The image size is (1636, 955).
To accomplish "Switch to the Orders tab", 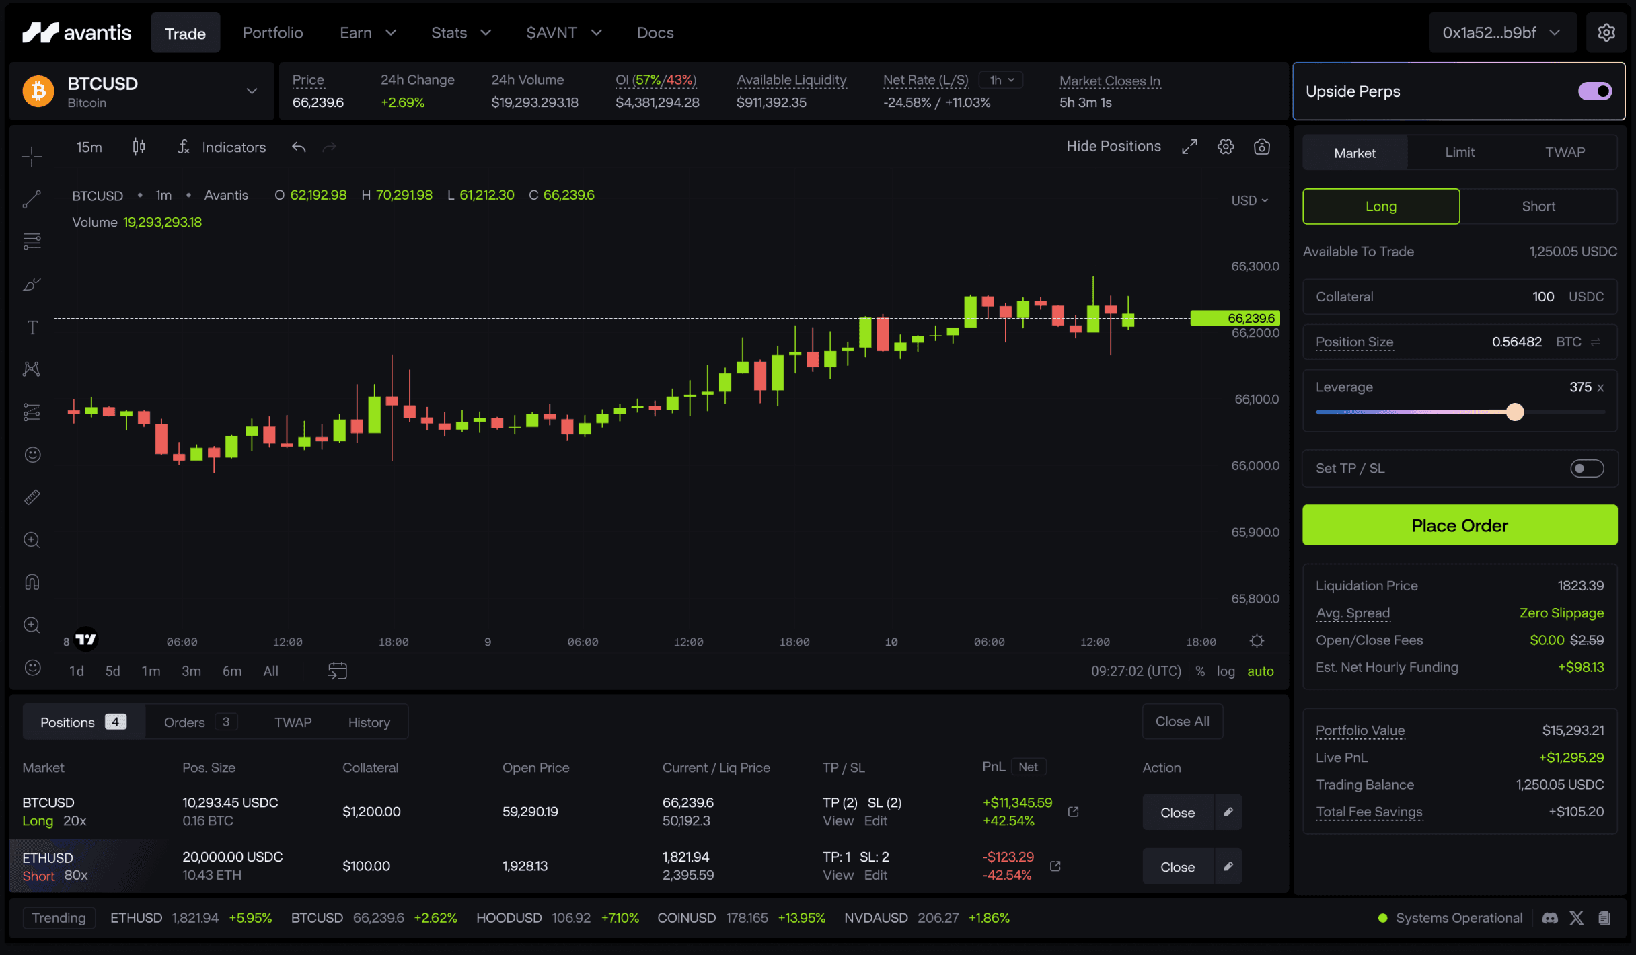I will 200,722.
